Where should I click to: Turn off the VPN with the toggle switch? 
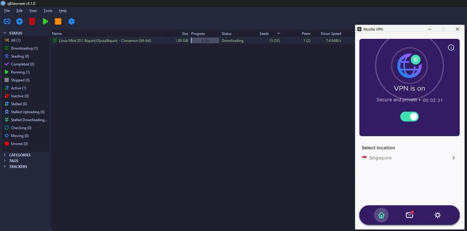tap(409, 117)
